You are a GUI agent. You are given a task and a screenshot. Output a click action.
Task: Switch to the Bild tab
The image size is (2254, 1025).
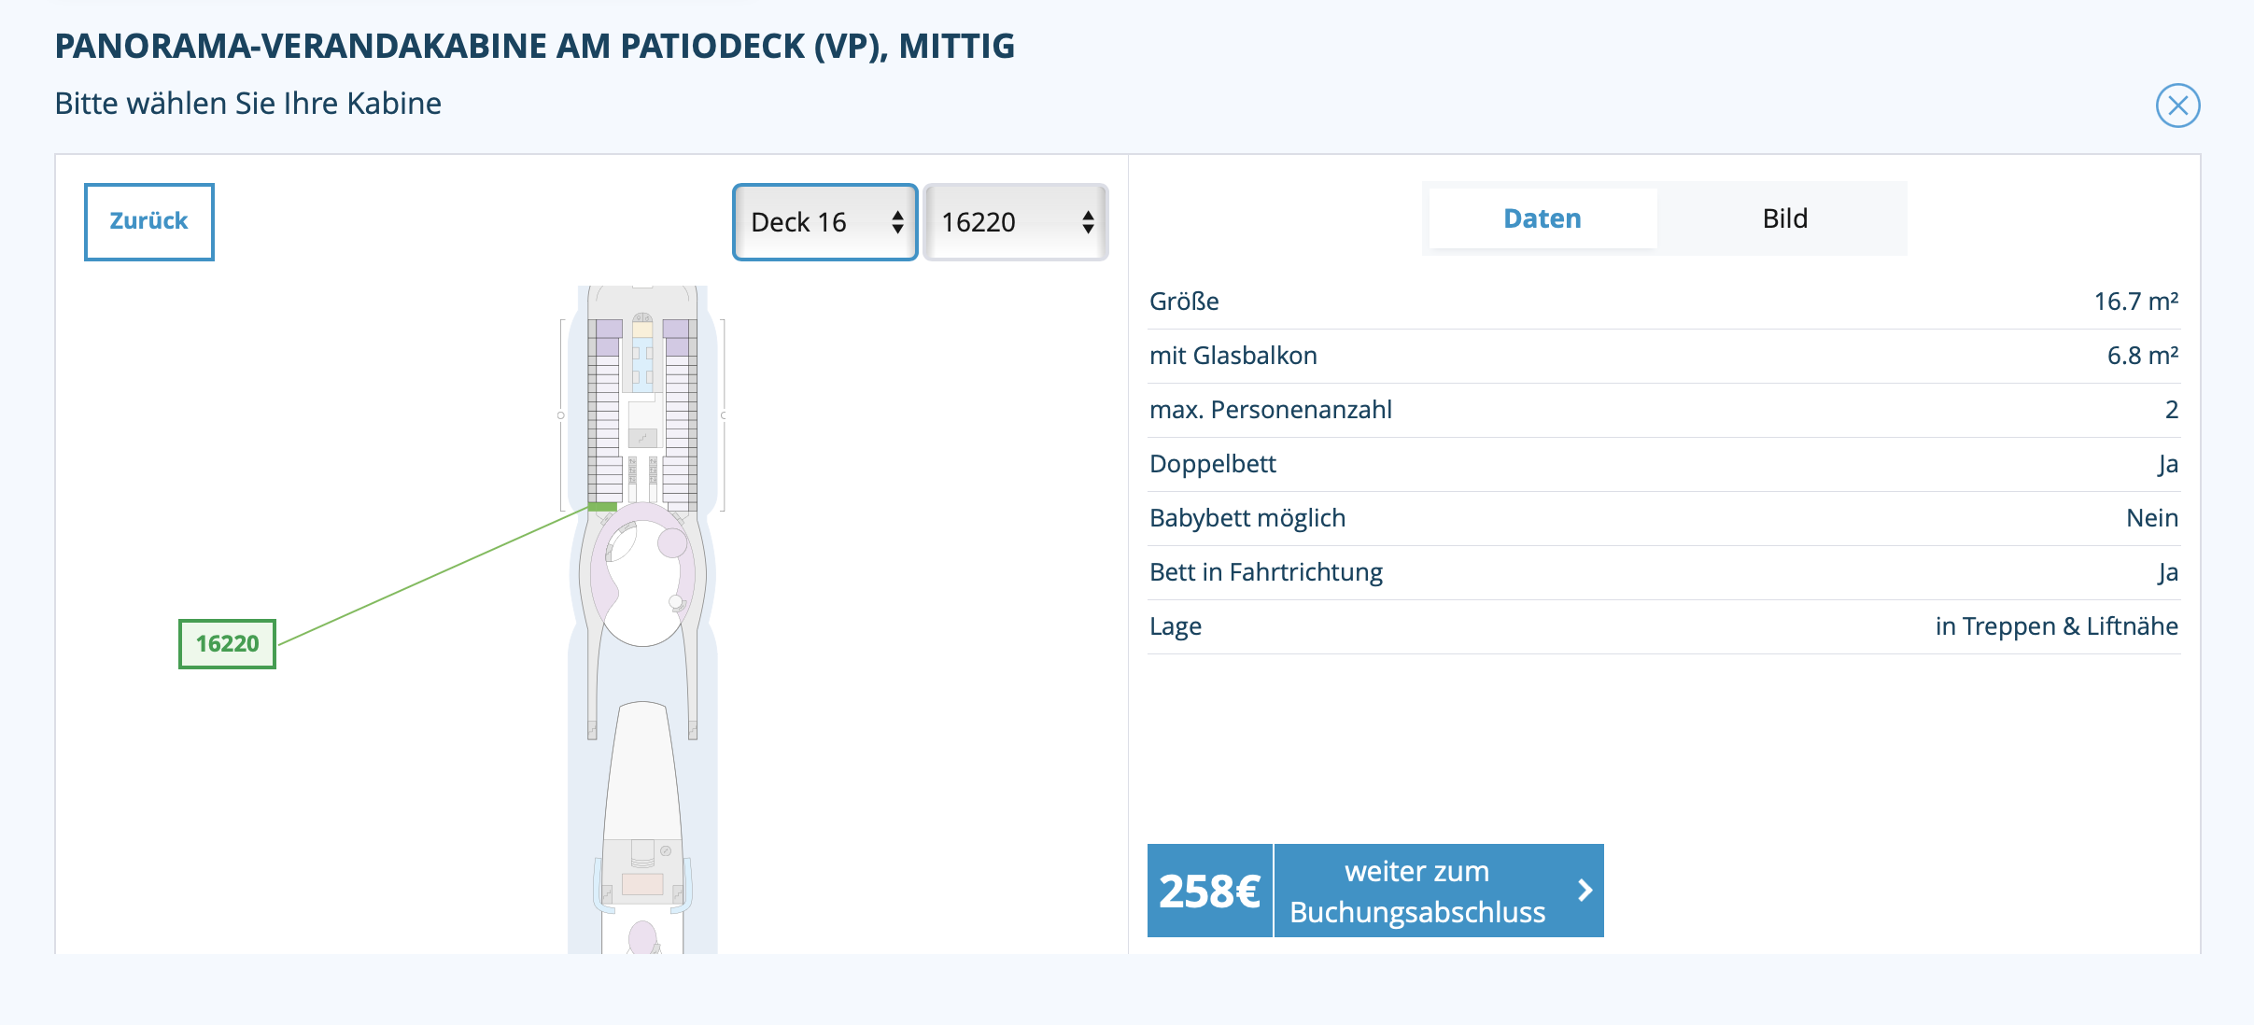pyautogui.click(x=1784, y=218)
